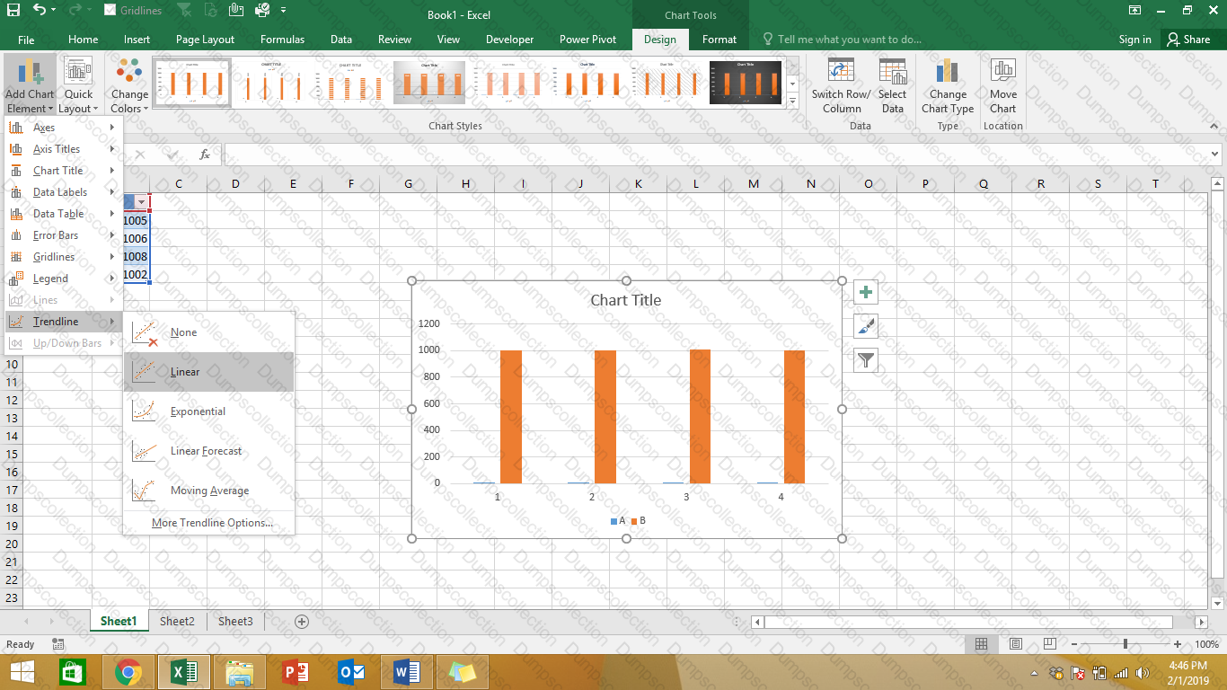This screenshot has height=690, width=1227.
Task: Click More Trendline Options link
Action: click(x=212, y=523)
